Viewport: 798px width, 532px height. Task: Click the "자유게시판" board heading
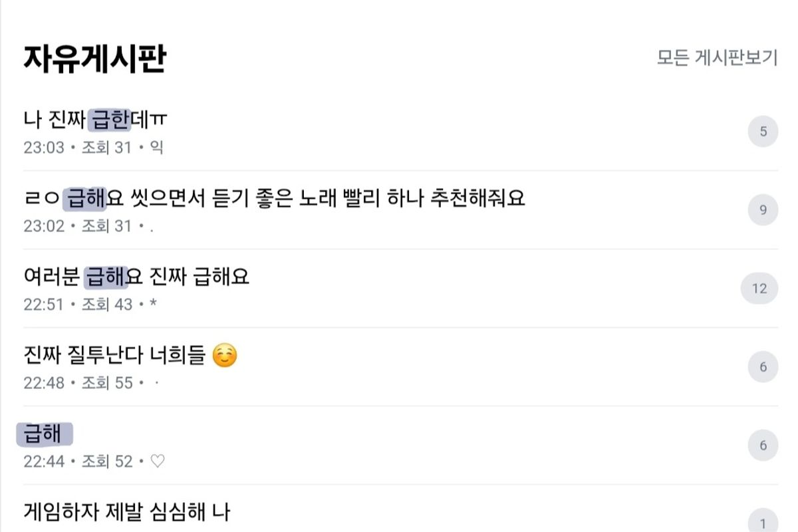tap(94, 59)
